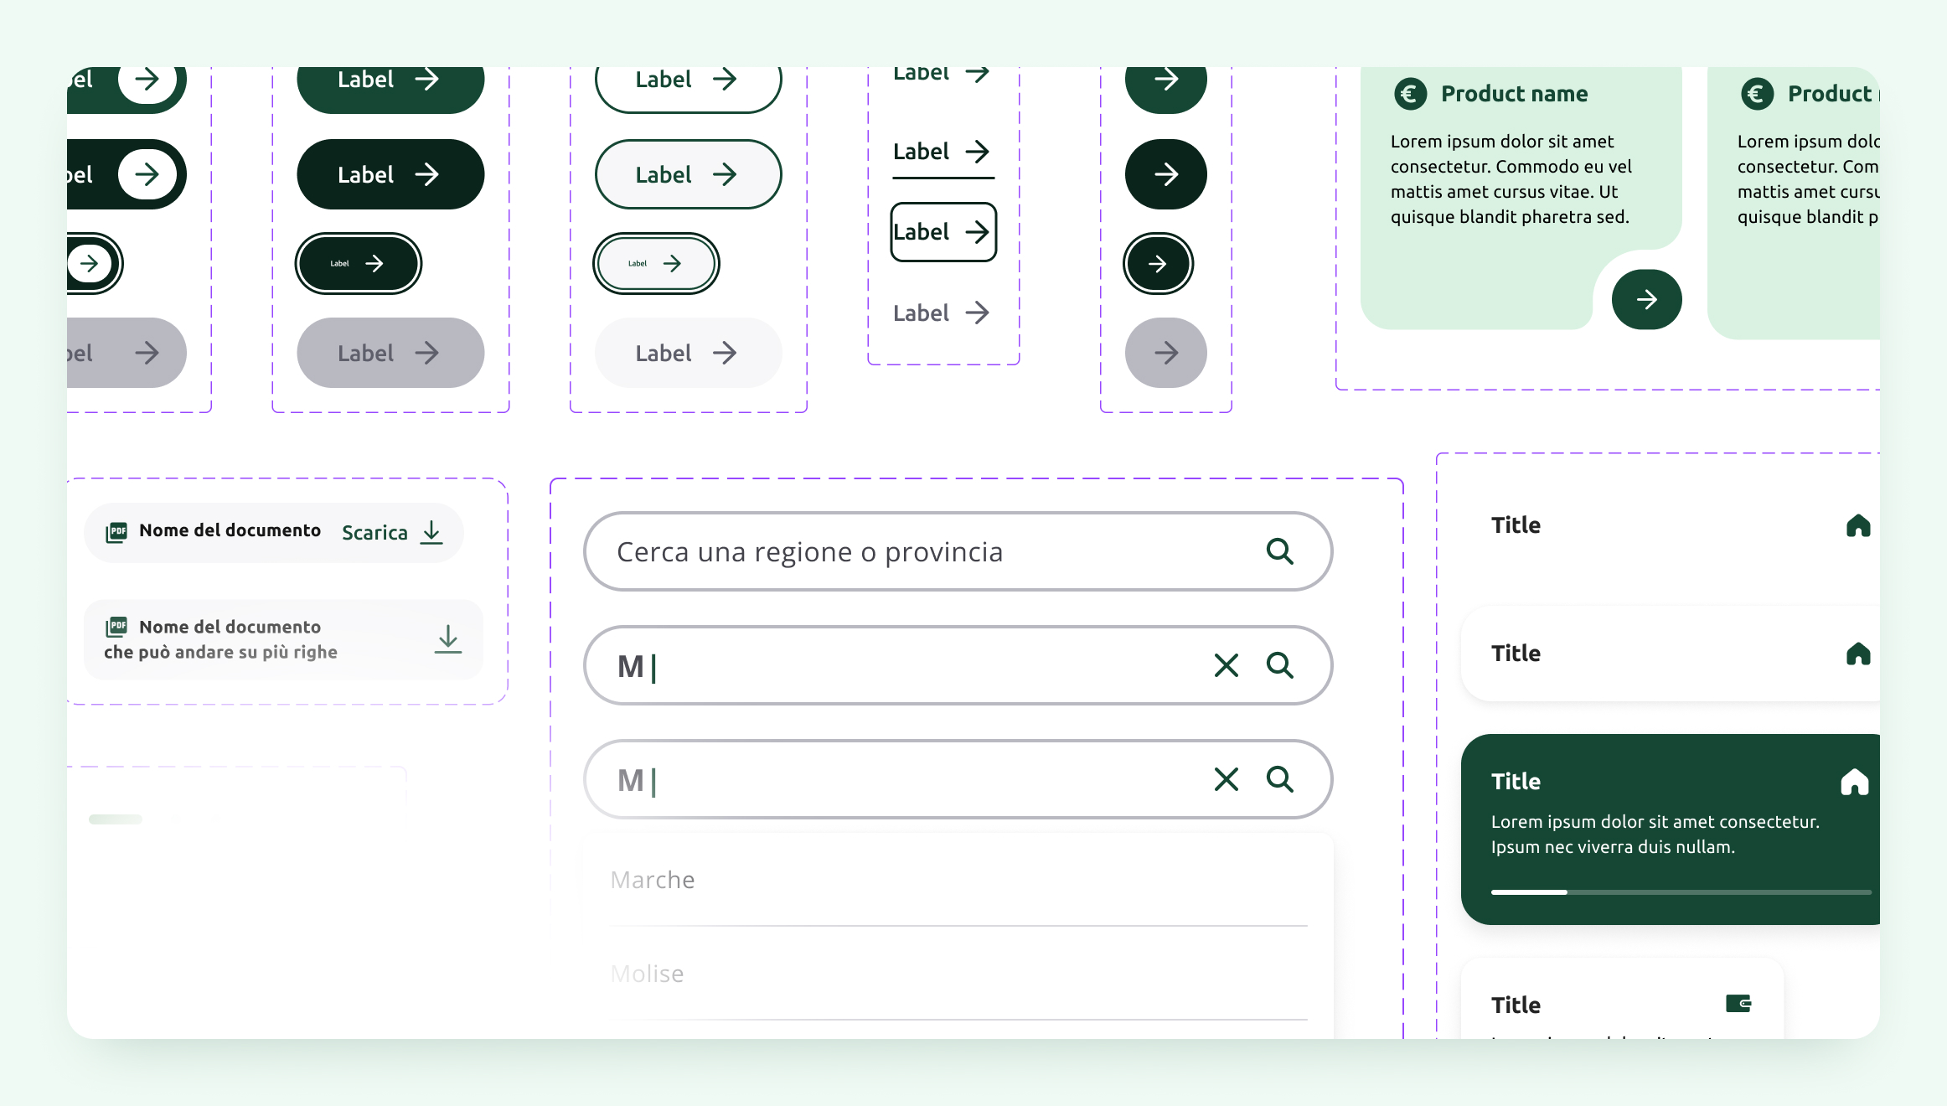Image resolution: width=1947 pixels, height=1106 pixels.
Task: Click the home icon on the first Title row
Action: (x=1858, y=525)
